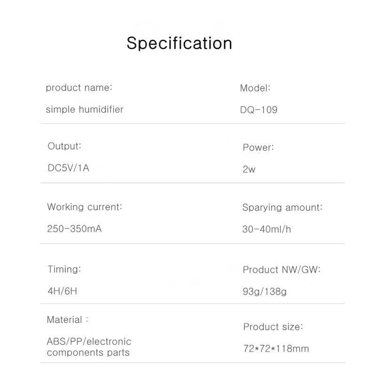The width and height of the screenshot is (376, 390).
Task: Select the 'product name:' label
Action: tap(79, 88)
